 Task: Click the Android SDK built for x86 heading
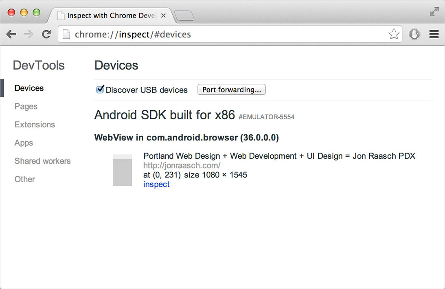tap(164, 115)
